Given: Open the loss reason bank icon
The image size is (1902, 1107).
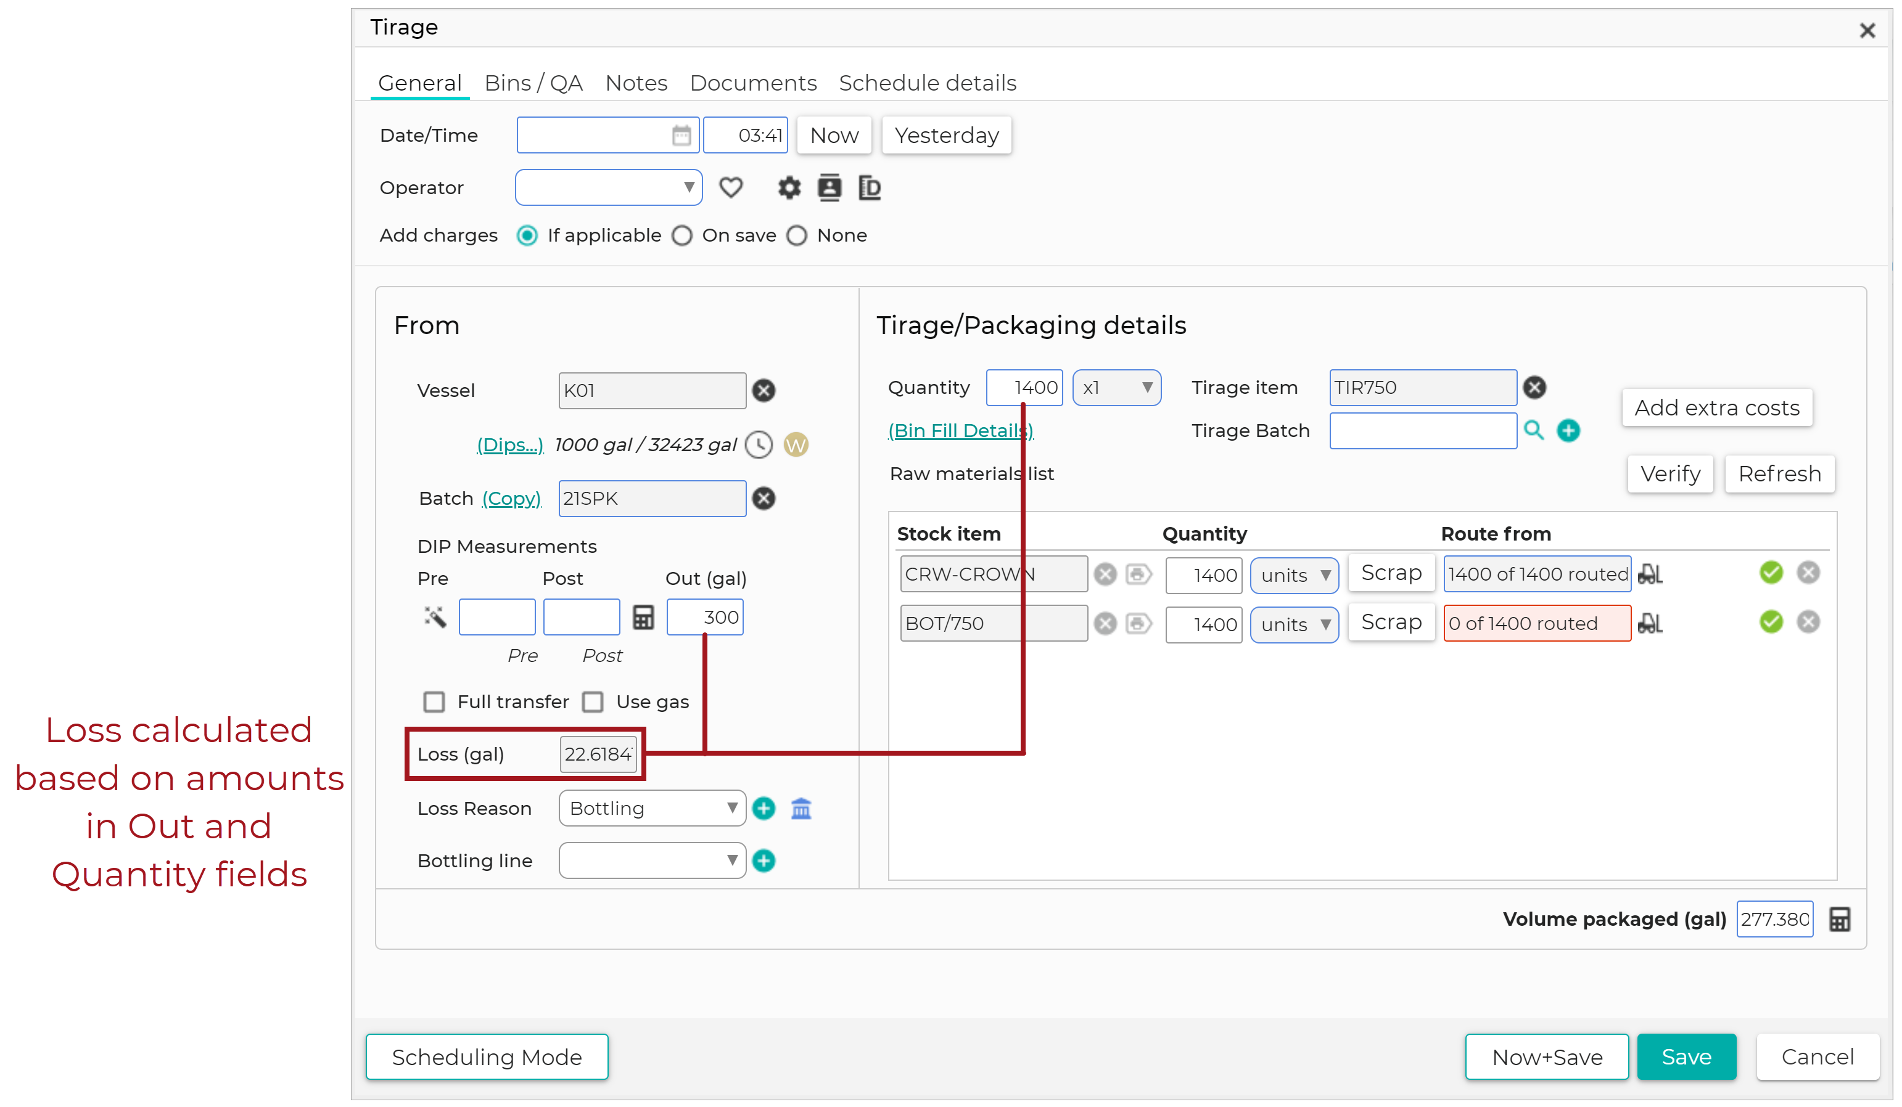Looking at the screenshot, I should [801, 809].
